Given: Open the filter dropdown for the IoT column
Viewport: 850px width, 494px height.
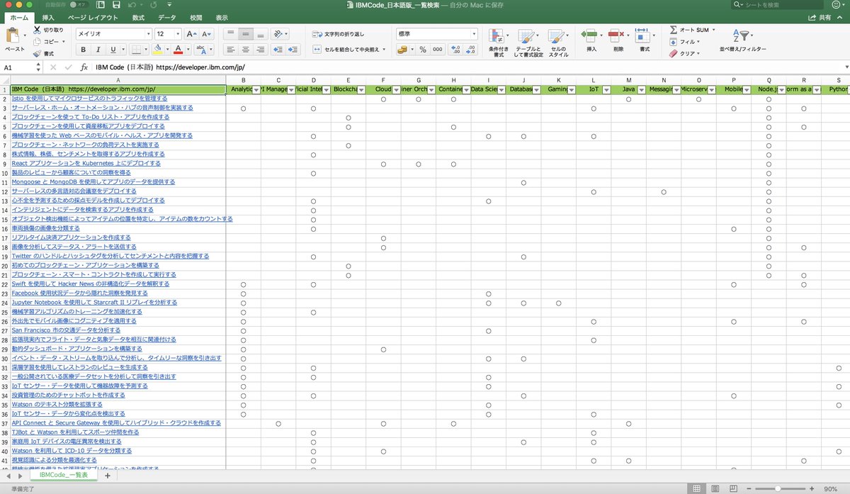Looking at the screenshot, I should 606,90.
